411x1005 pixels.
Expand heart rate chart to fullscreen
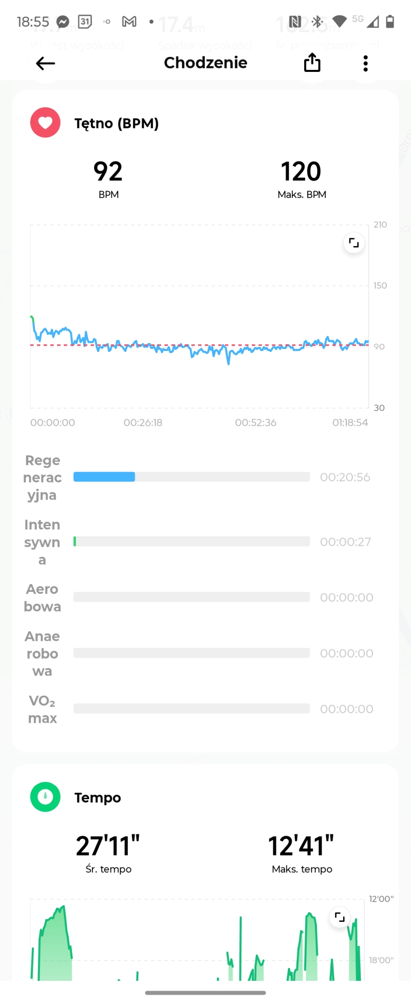tap(354, 243)
